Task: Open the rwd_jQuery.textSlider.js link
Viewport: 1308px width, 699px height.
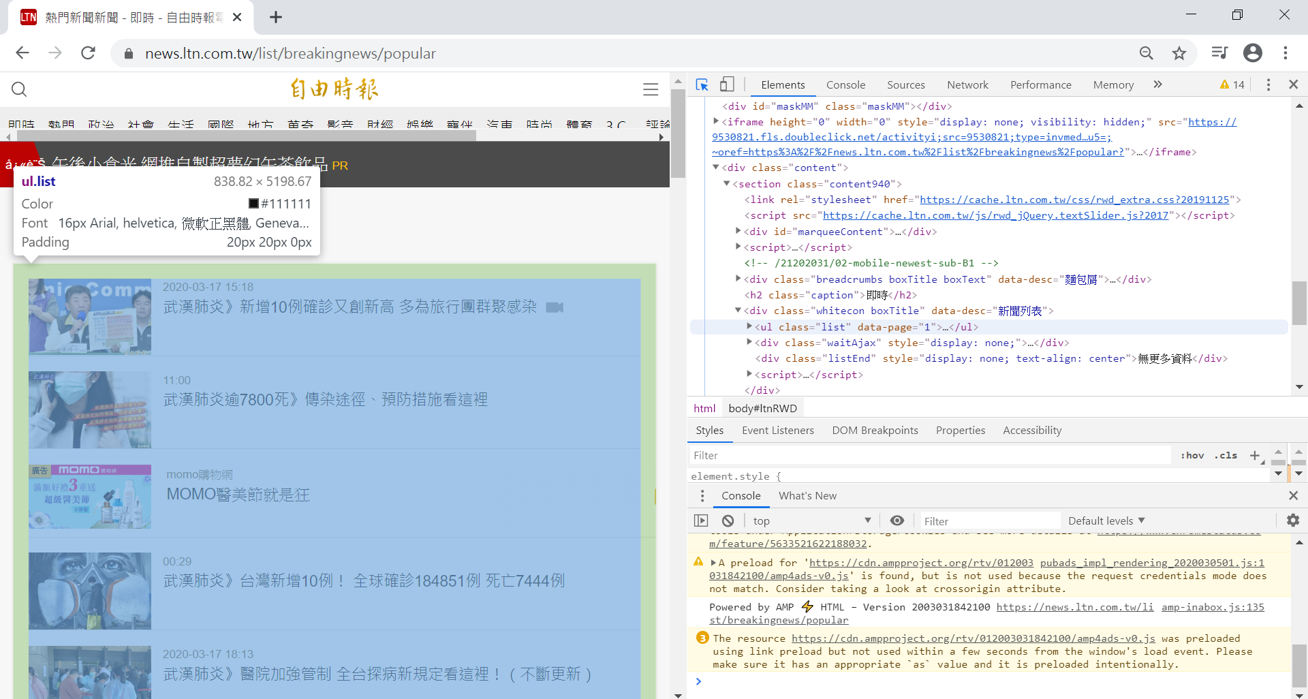Action: pos(995,215)
